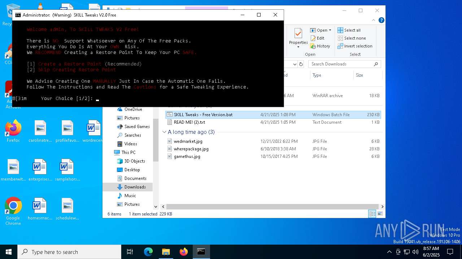Open the volume icon in system tray
The height and width of the screenshot is (259, 462).
coord(415,252)
